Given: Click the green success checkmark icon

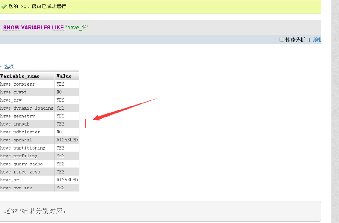Looking at the screenshot, I should click(4, 7).
